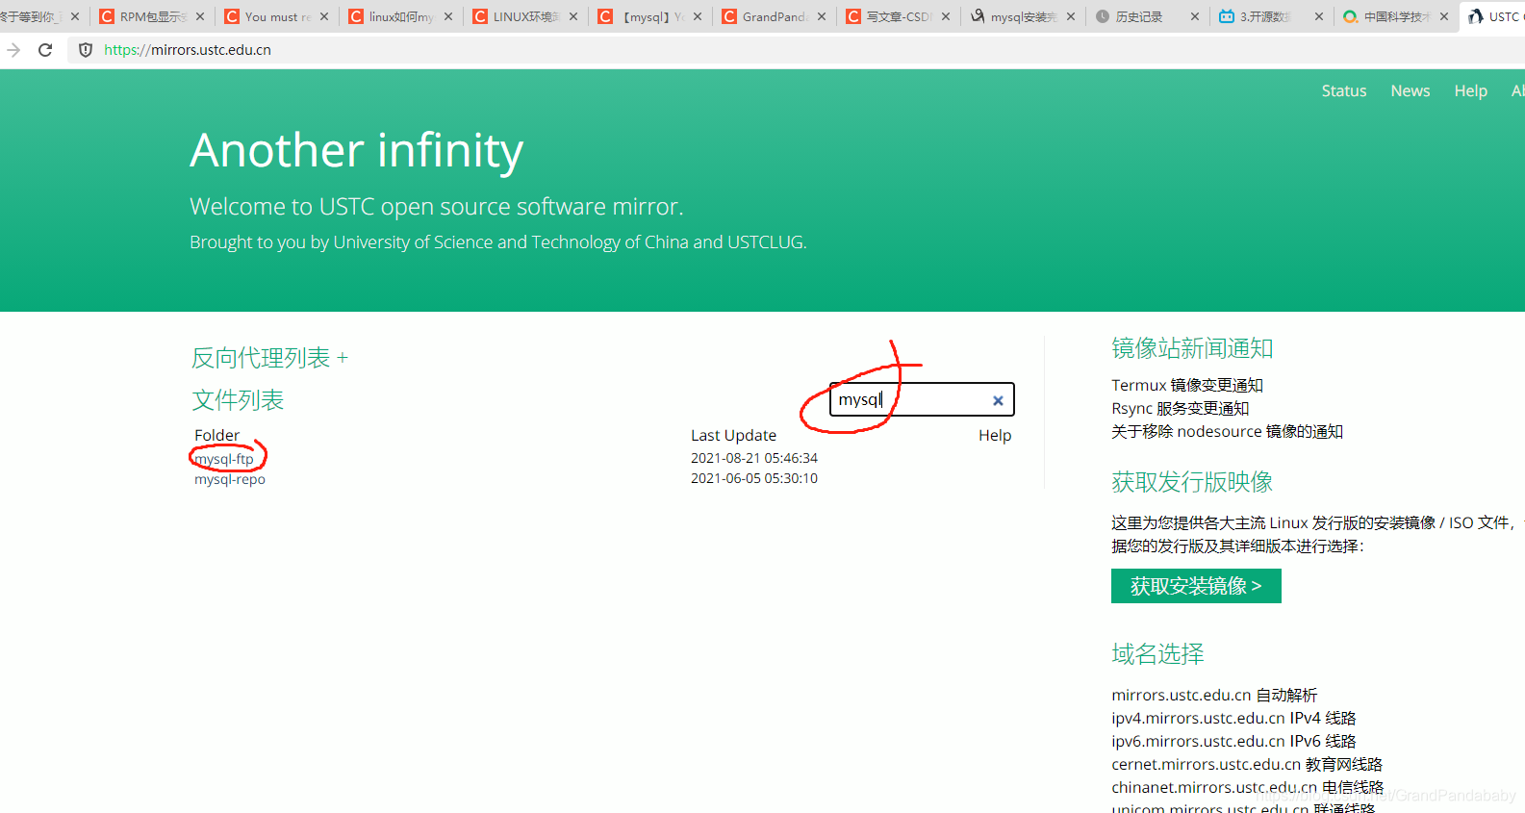Click the Folder column header

(217, 436)
